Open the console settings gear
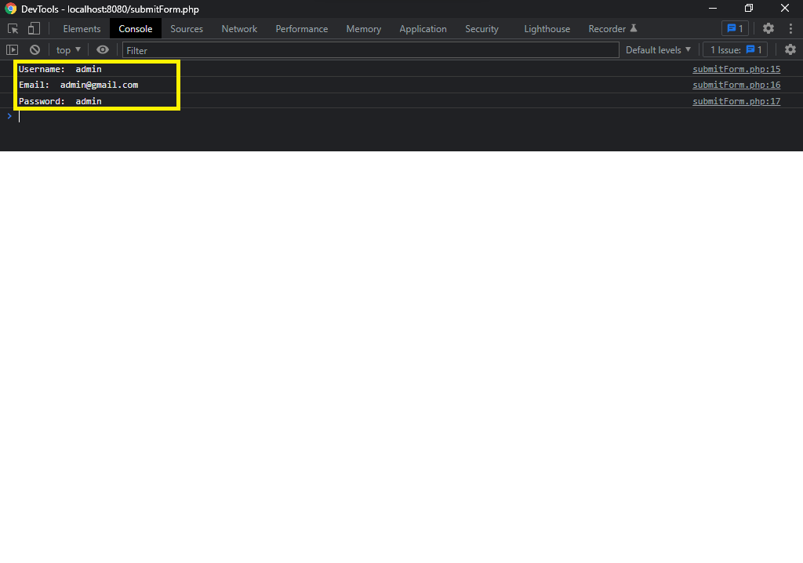This screenshot has width=803, height=563. (x=790, y=49)
